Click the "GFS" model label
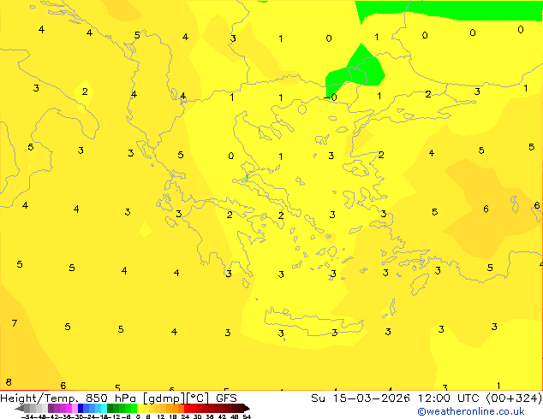 (x=226, y=398)
